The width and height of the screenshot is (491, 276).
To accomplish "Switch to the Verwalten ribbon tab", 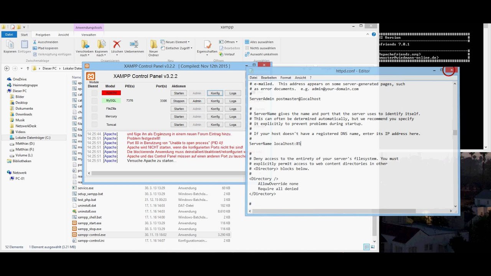I will tap(89, 34).
